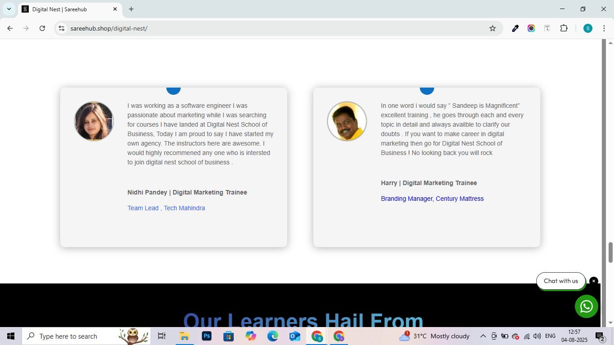Click the Team Lead, Tech Mahindra link
This screenshot has height=345, width=614.
point(166,208)
